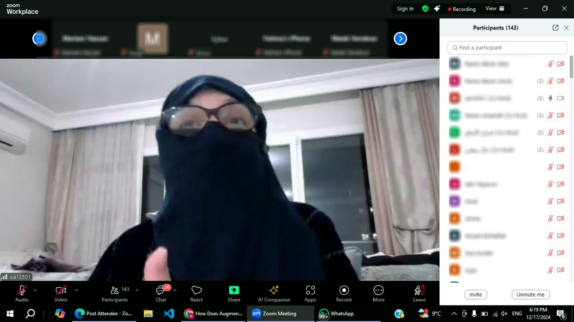
Task: Click the green encryption shield icon
Action: (x=425, y=9)
